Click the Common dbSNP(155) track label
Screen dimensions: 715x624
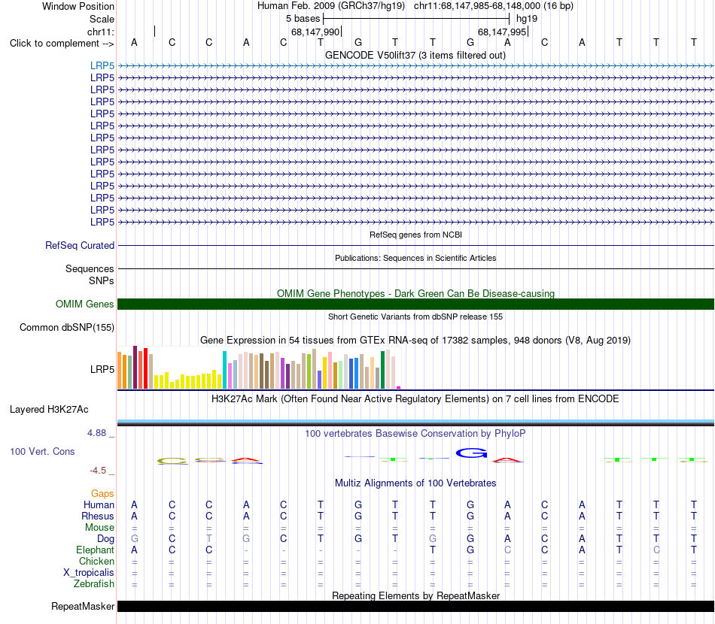(67, 328)
